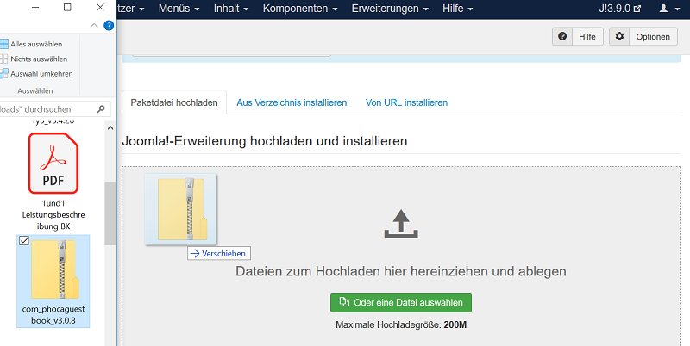690x346 pixels.
Task: Click the 'Alles auswählen' select all icon
Action: (4, 43)
